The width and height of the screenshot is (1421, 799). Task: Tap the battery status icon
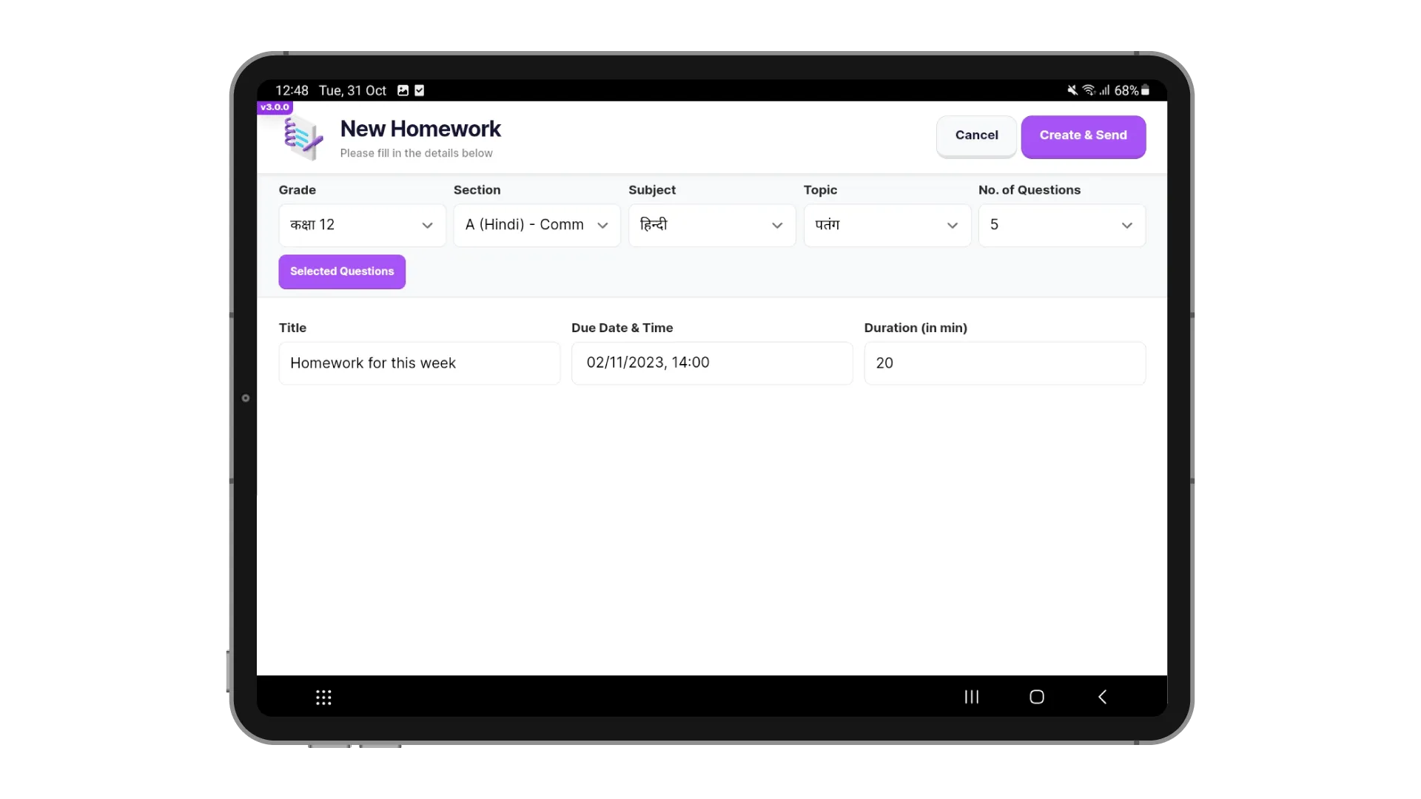(x=1145, y=90)
